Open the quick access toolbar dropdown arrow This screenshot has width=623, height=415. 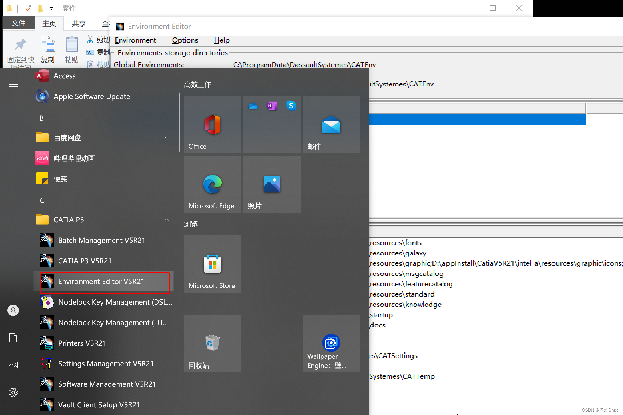tap(51, 9)
